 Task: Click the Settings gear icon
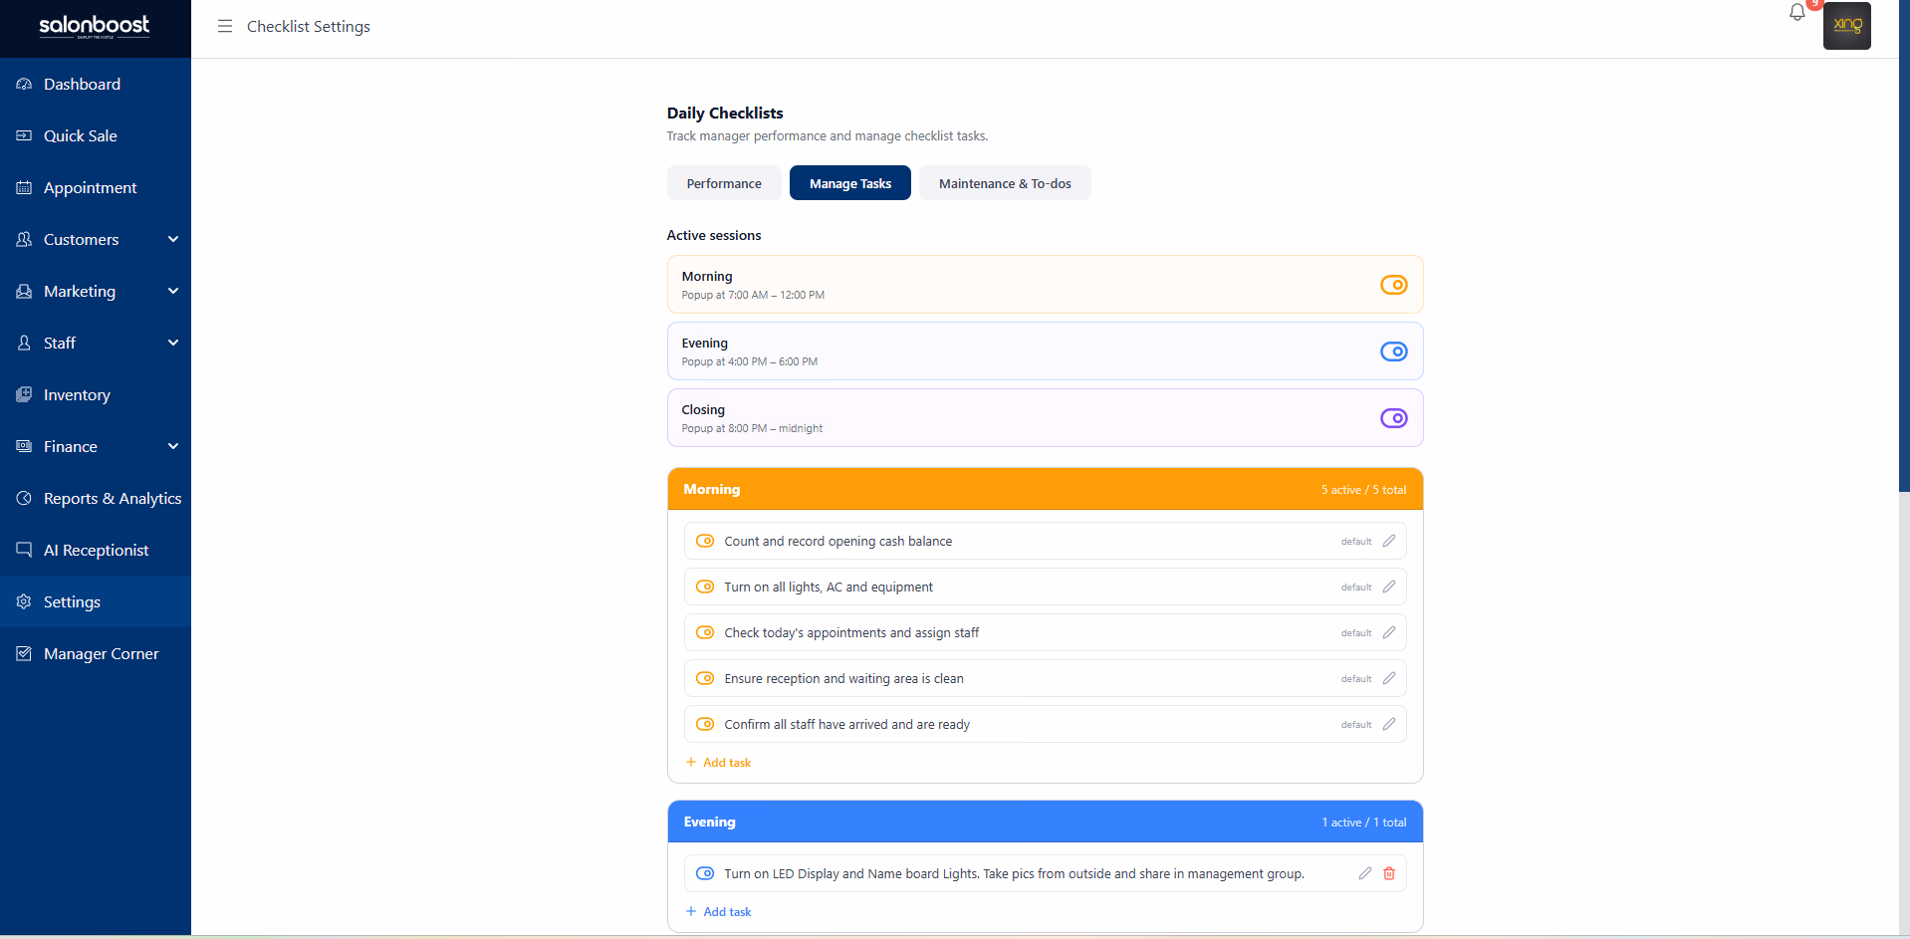[24, 601]
